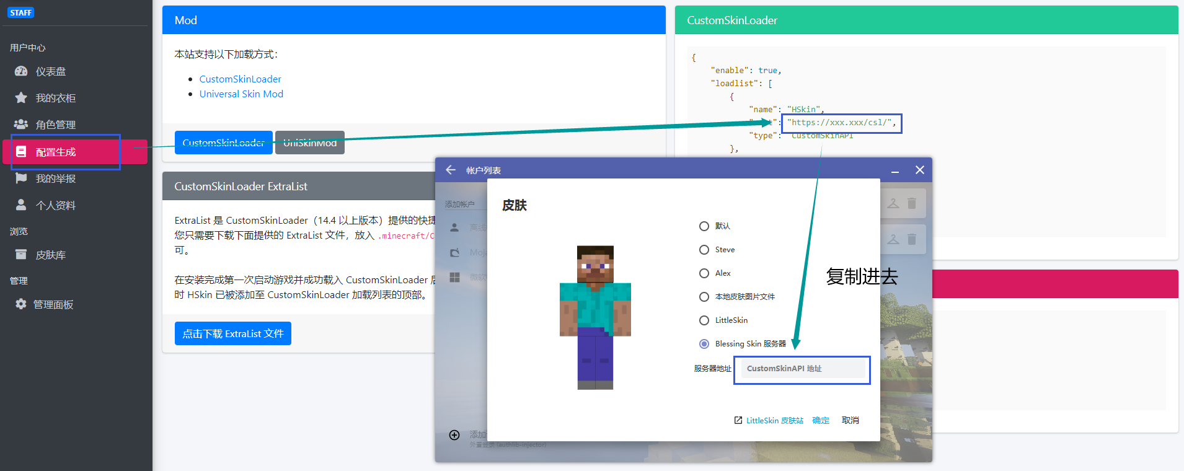Select the Steve skin radio option
The height and width of the screenshot is (471, 1184).
tap(704, 250)
